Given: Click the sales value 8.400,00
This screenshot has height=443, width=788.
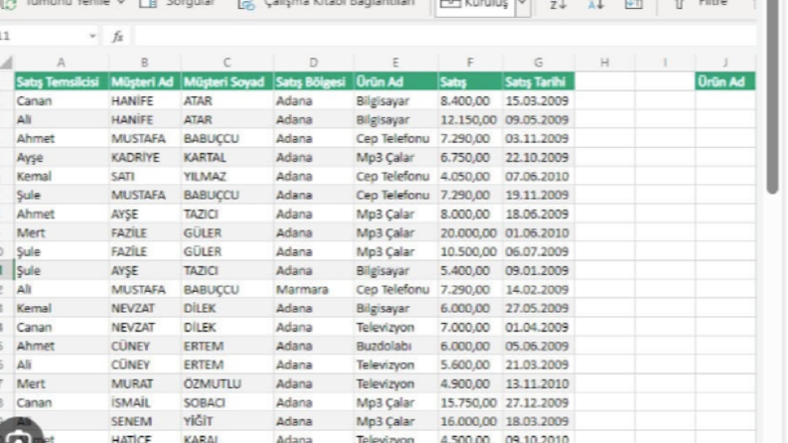Looking at the screenshot, I should 470,101.
